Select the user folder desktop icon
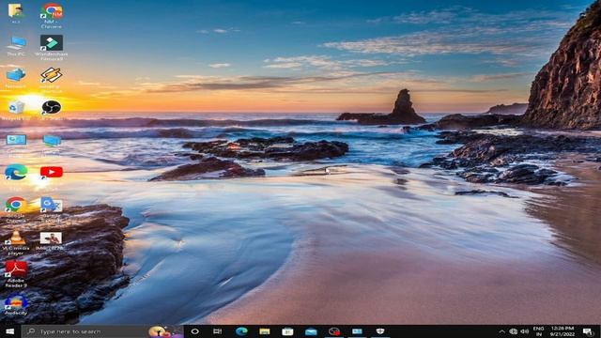The height and width of the screenshot is (338, 601). pos(16,12)
